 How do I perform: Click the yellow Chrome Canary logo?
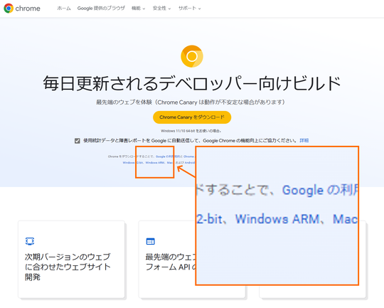tap(192, 56)
